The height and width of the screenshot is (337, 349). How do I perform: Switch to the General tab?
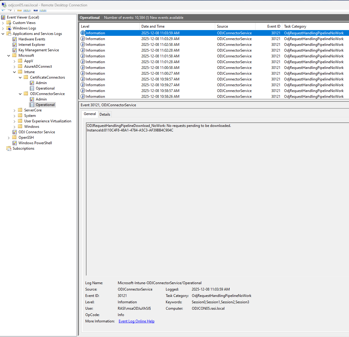90,114
